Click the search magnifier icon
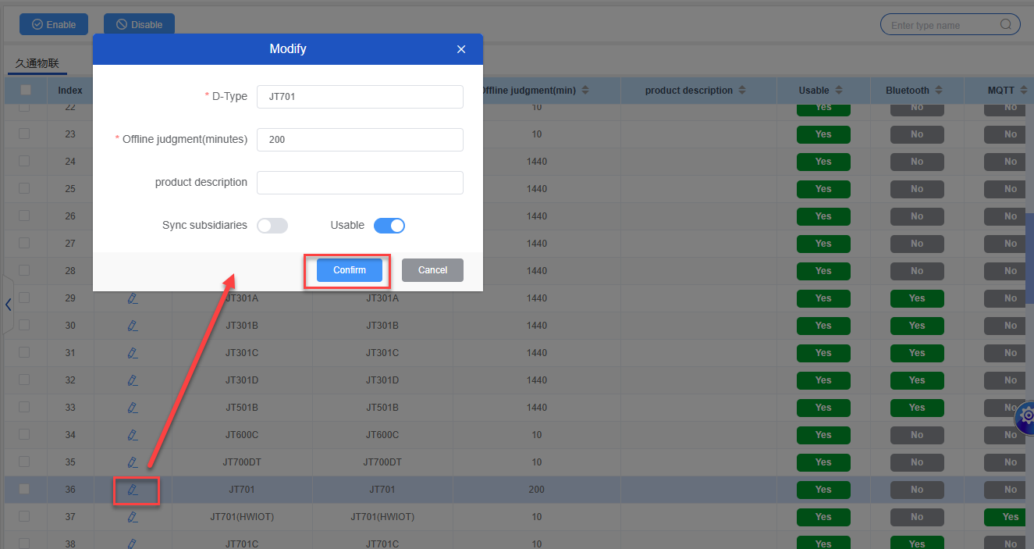Viewport: 1034px width, 549px height. coord(1007,25)
